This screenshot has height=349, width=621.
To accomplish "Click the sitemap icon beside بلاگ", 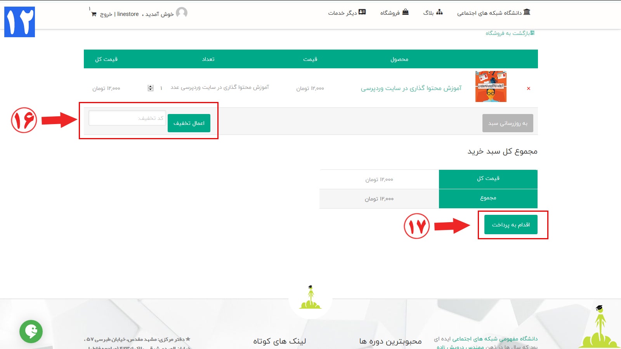I will pos(439,12).
